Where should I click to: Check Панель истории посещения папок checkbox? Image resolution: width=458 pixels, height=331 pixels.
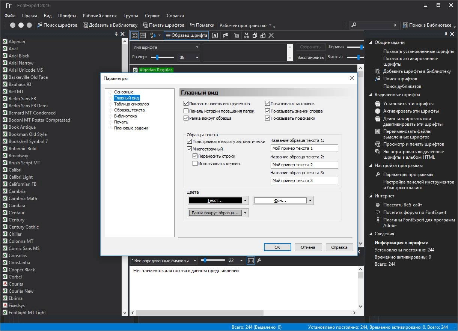(186, 111)
